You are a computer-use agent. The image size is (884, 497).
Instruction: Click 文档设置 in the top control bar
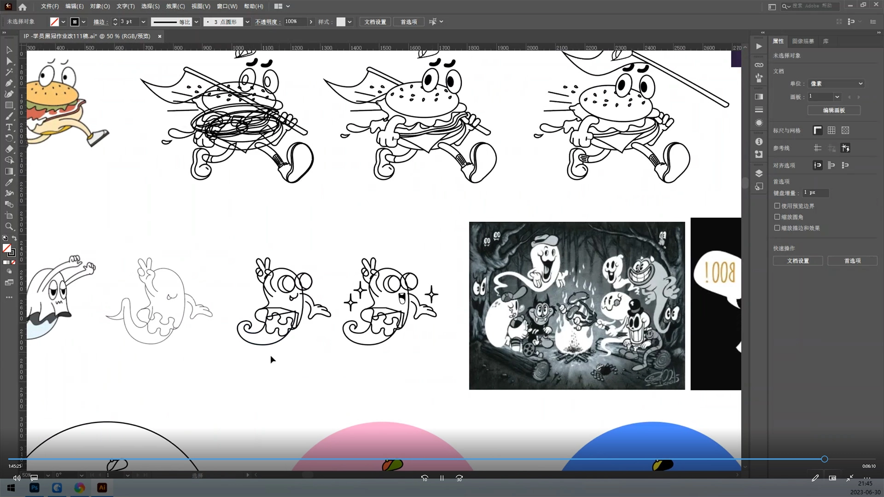pyautogui.click(x=375, y=22)
